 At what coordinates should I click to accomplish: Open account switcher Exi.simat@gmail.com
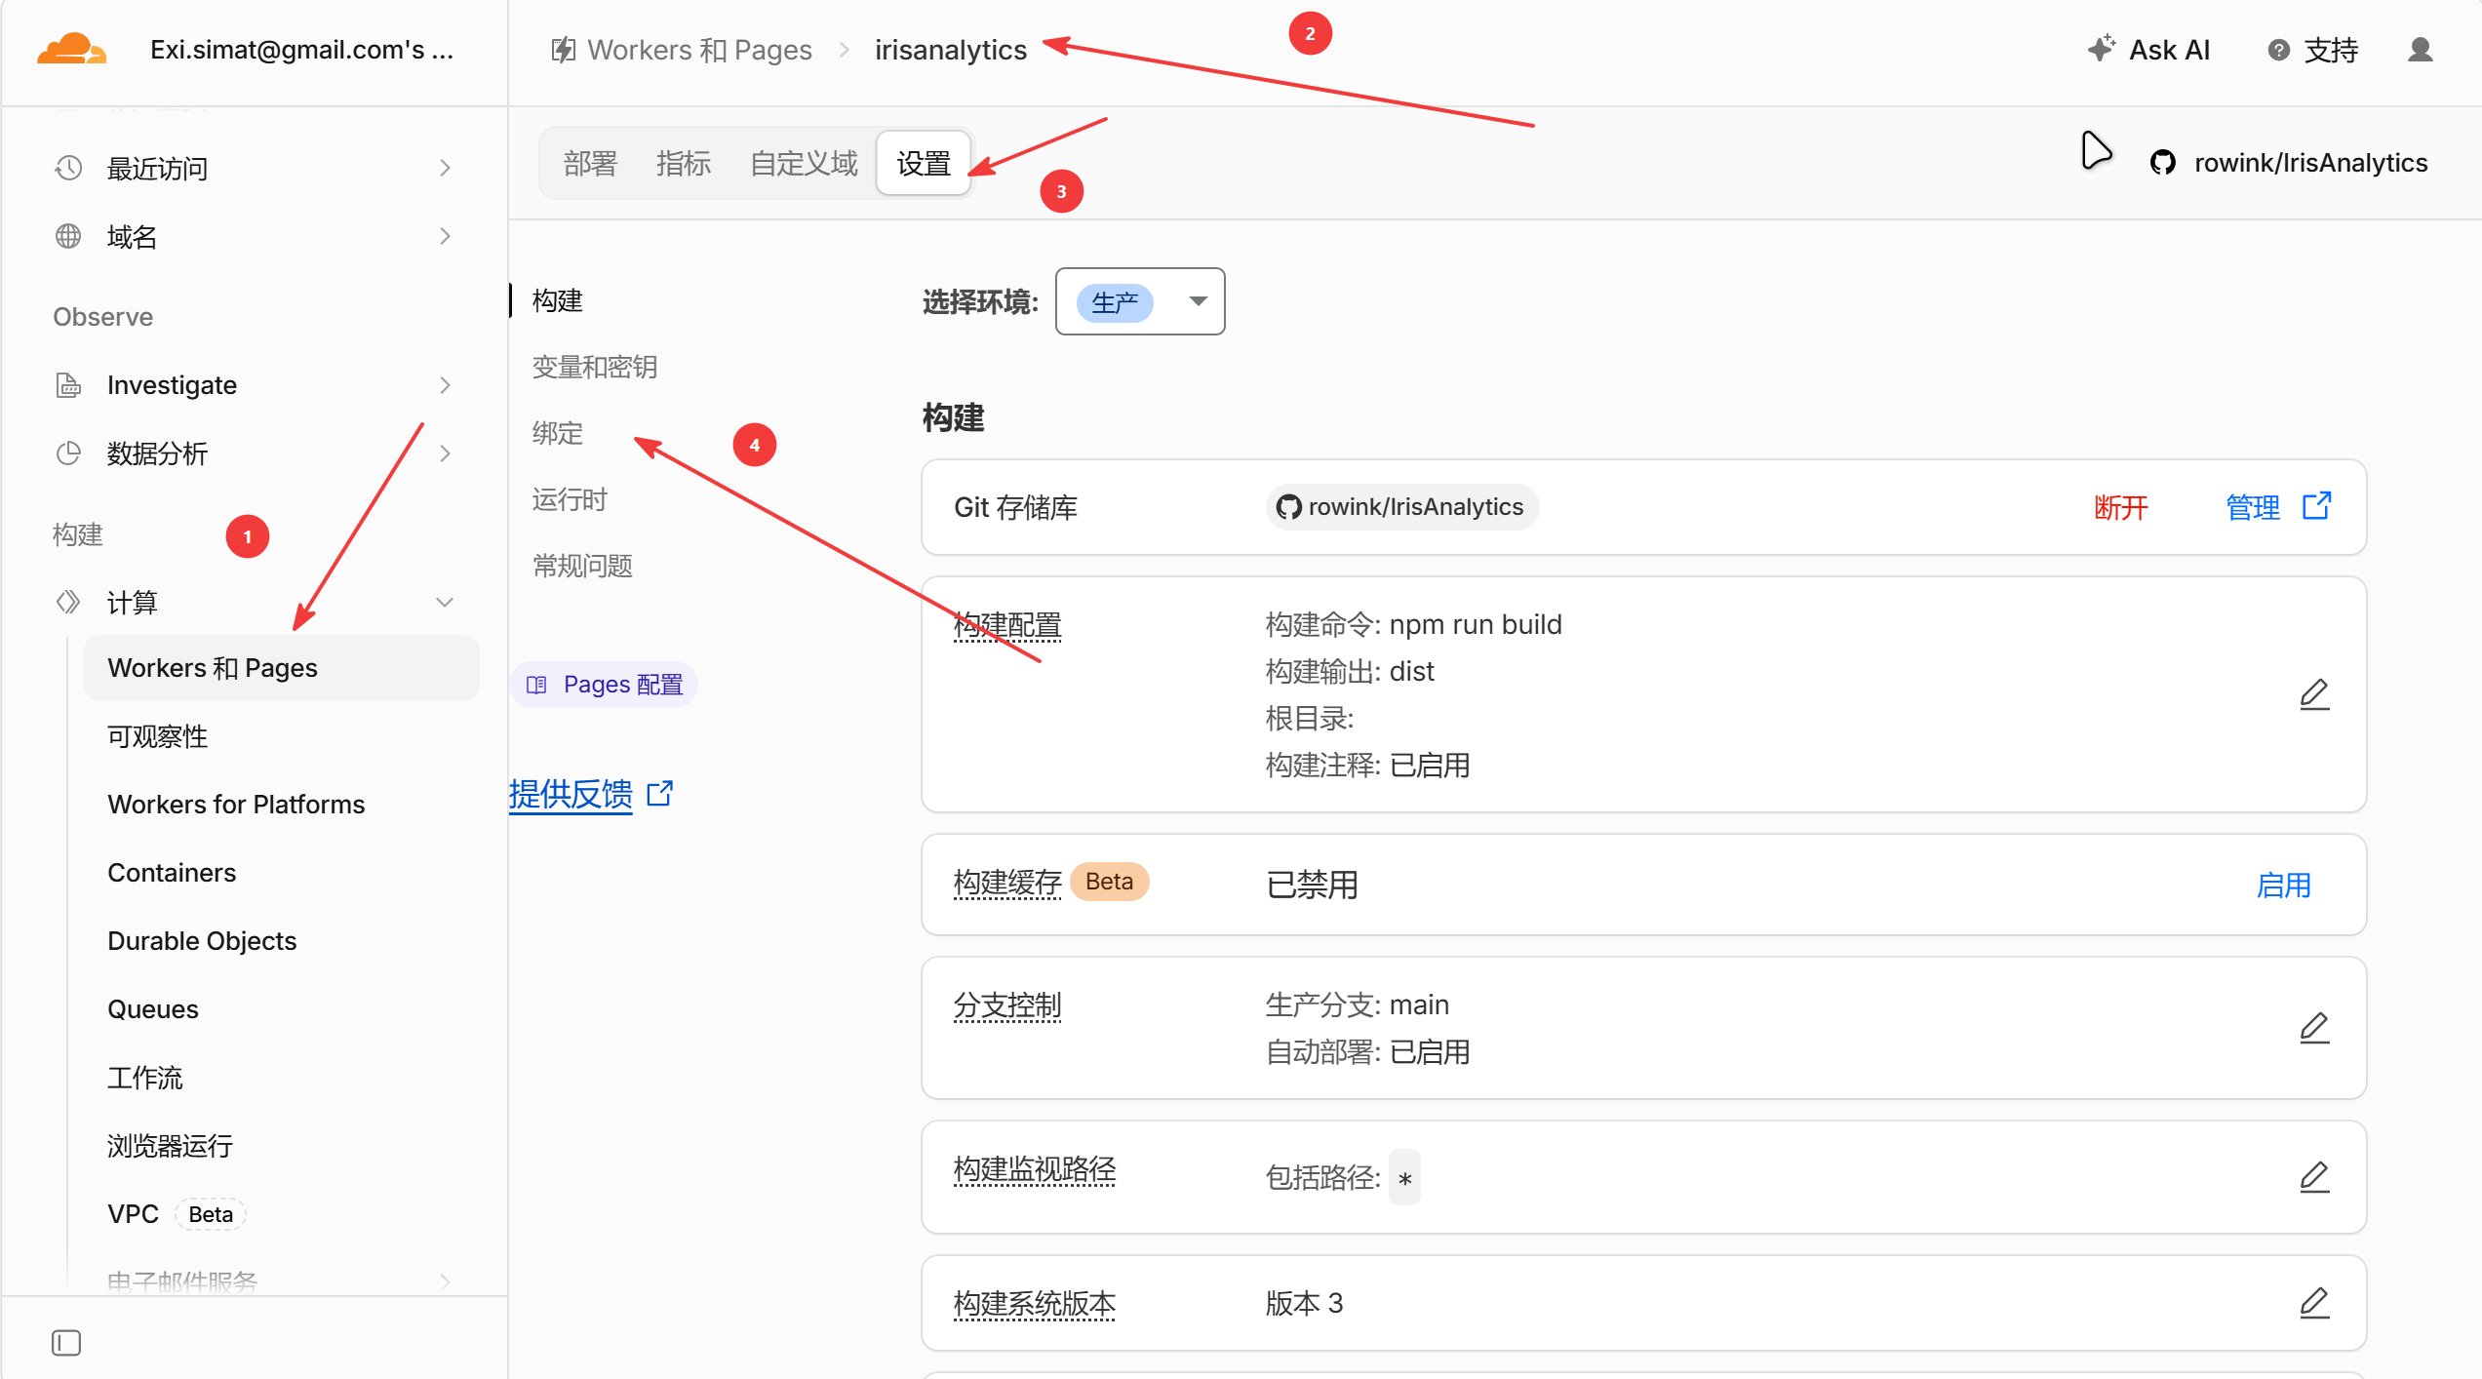coord(301,50)
